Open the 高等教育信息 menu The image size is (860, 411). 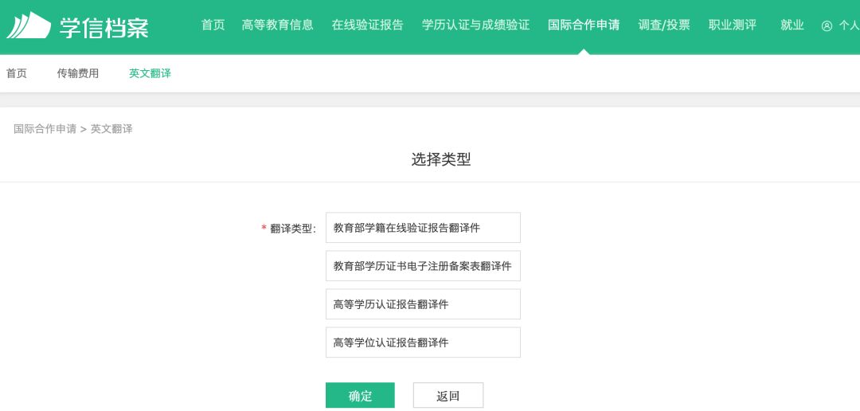278,25
